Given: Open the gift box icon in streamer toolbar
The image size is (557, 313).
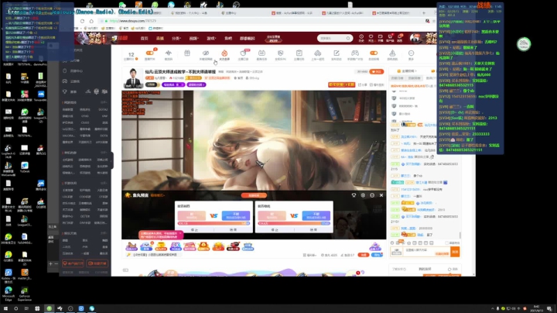Looking at the screenshot, I should click(187, 53).
